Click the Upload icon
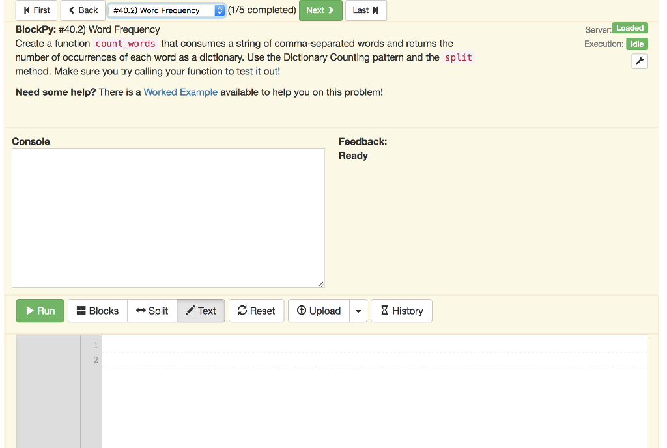Image resolution: width=667 pixels, height=448 pixels. tap(300, 311)
